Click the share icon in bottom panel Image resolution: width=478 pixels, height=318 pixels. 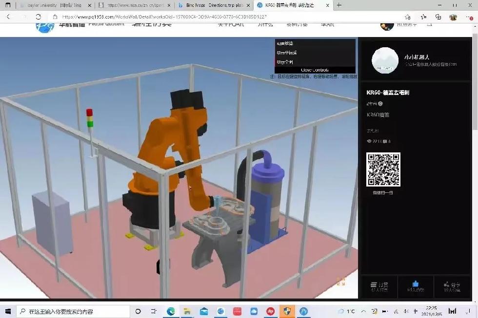tap(452, 284)
